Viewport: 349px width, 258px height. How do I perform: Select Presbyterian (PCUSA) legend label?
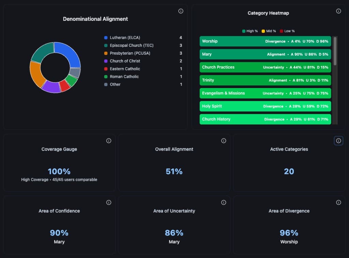pos(130,53)
